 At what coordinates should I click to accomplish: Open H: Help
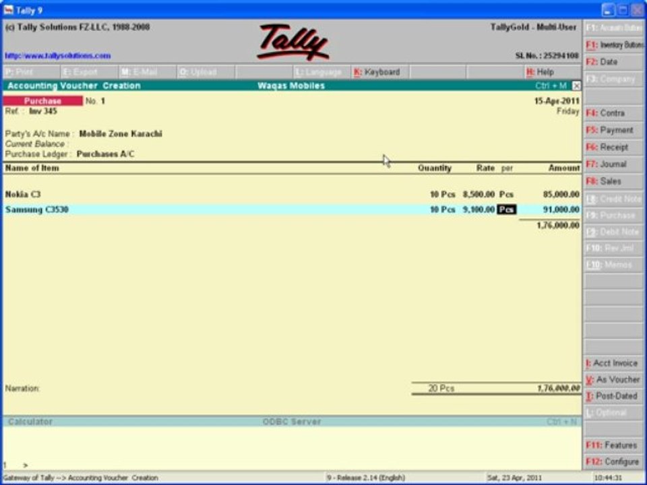553,72
